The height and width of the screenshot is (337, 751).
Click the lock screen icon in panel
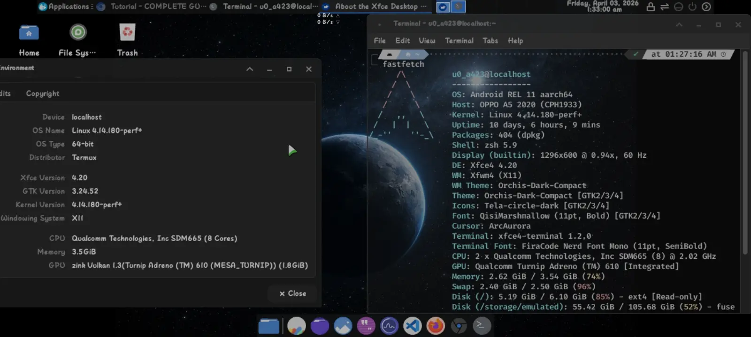pos(651,7)
